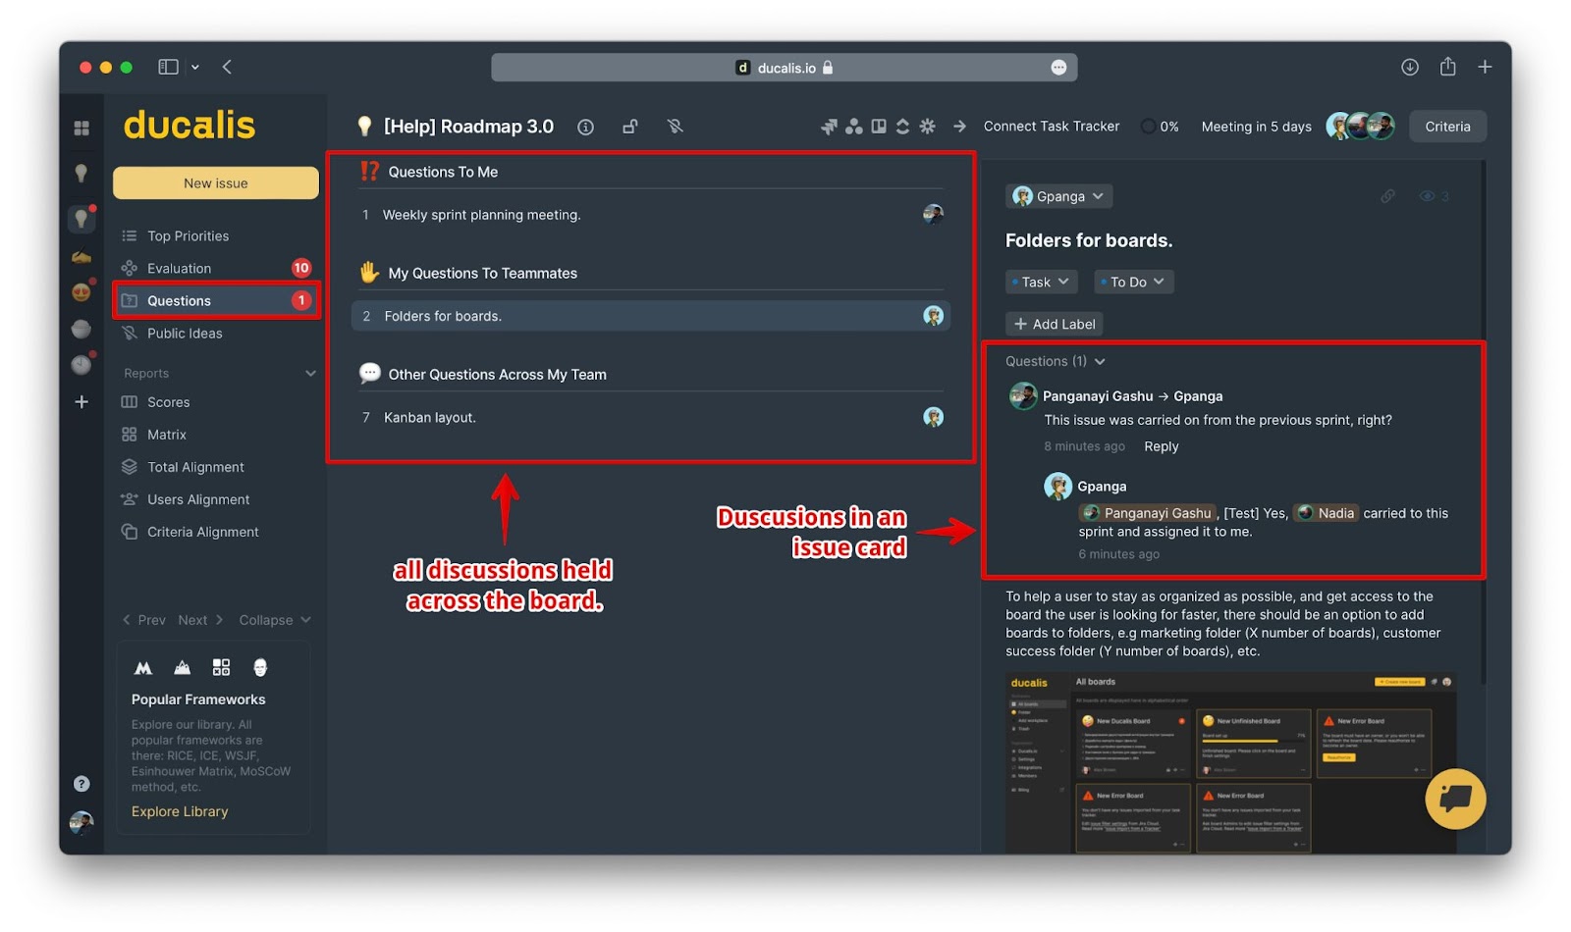1571x932 pixels.
Task: Open the heart-eyes emoji board
Action: [x=81, y=291]
